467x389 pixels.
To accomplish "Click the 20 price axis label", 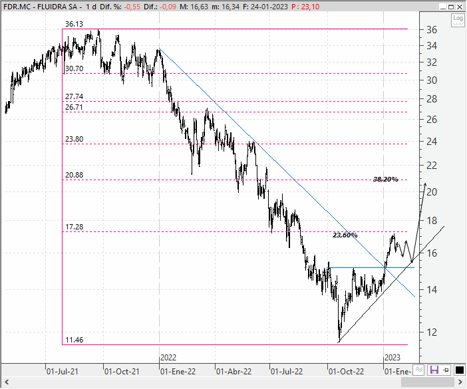I will [432, 192].
